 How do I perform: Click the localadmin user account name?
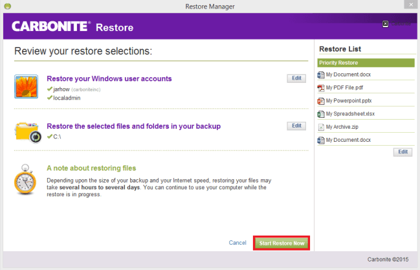pyautogui.click(x=67, y=98)
